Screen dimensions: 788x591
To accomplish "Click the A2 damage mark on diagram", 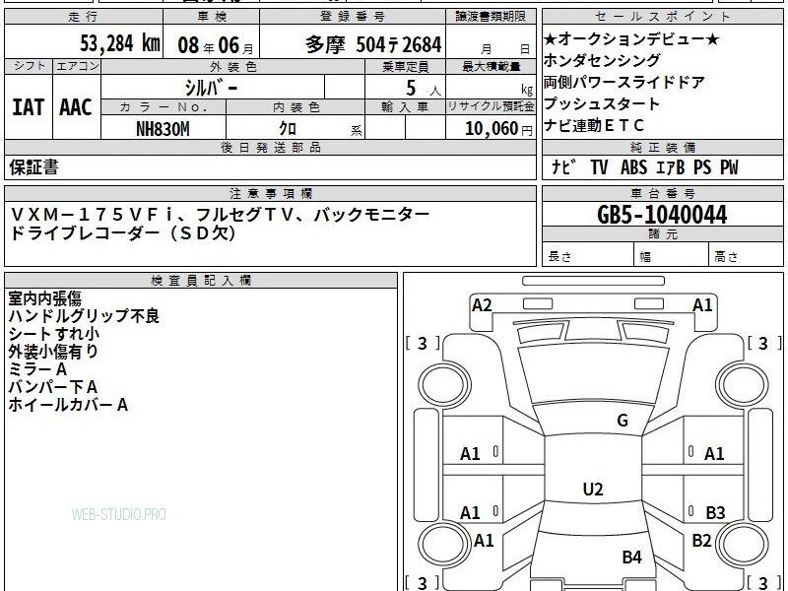I will click(482, 305).
